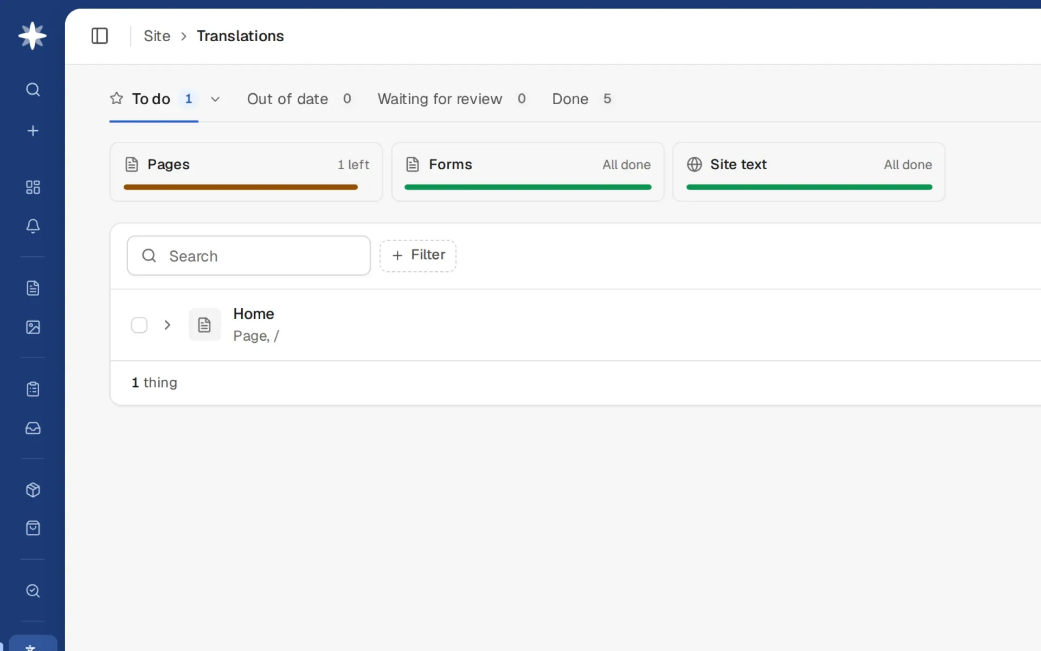
Task: Focus the Search input field
Action: tap(249, 256)
